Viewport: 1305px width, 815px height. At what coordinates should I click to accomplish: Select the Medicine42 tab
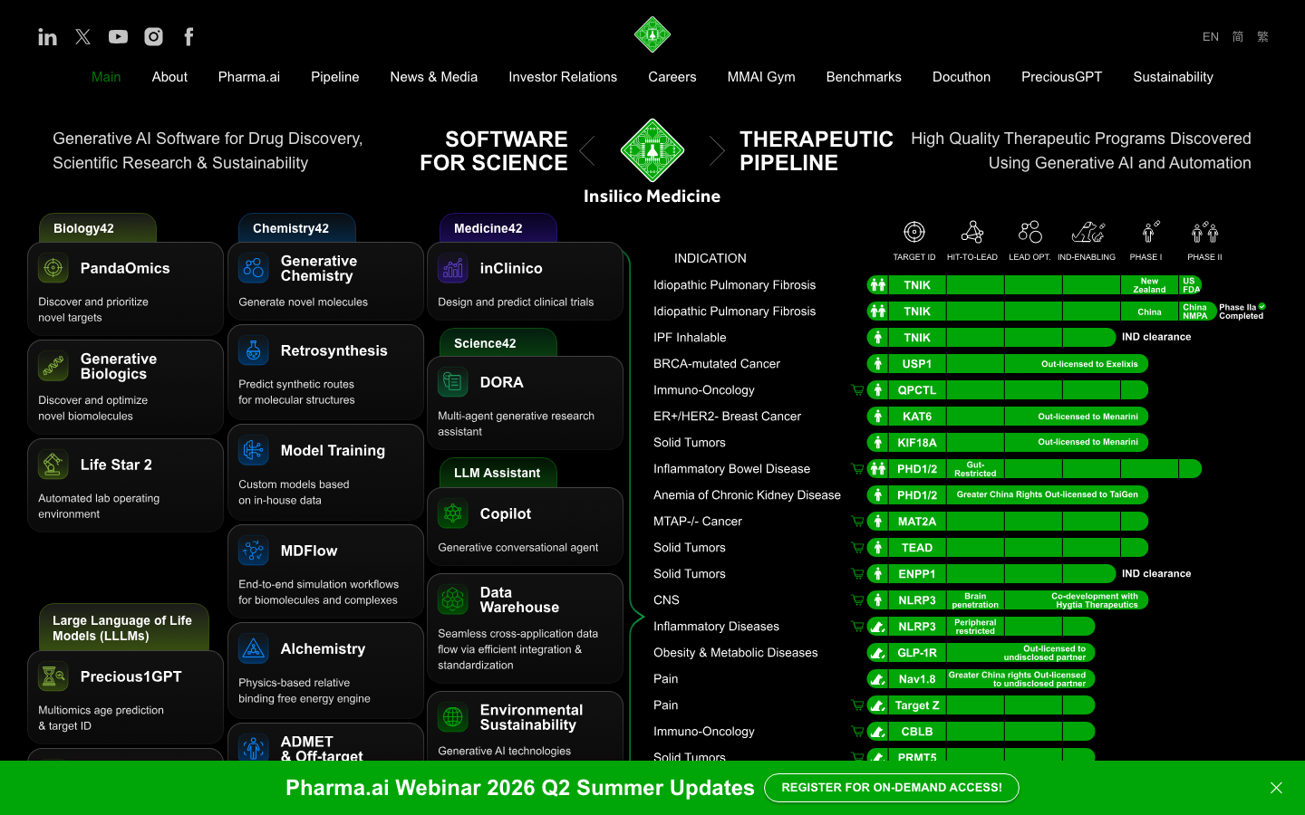pos(498,228)
